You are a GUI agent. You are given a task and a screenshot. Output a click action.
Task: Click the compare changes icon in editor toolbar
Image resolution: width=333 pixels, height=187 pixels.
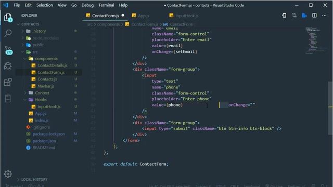pyautogui.click(x=294, y=16)
